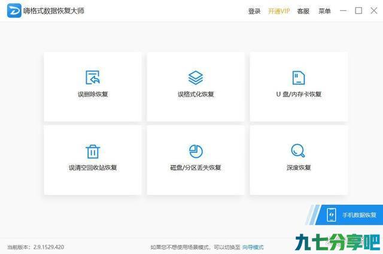The image size is (383, 254).
Task: Click the version text 2.9.1529.420
Action: pyautogui.click(x=48, y=247)
